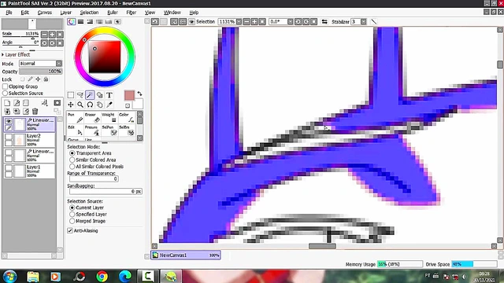Select the Lasso tool
The image size is (504, 283).
point(80,95)
